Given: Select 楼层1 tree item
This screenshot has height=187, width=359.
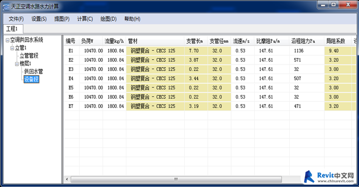Looking at the screenshot, I should click(x=25, y=63).
